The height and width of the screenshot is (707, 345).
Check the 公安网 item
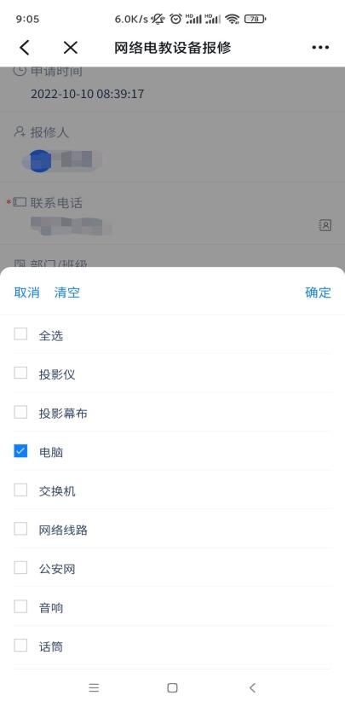coord(20,568)
